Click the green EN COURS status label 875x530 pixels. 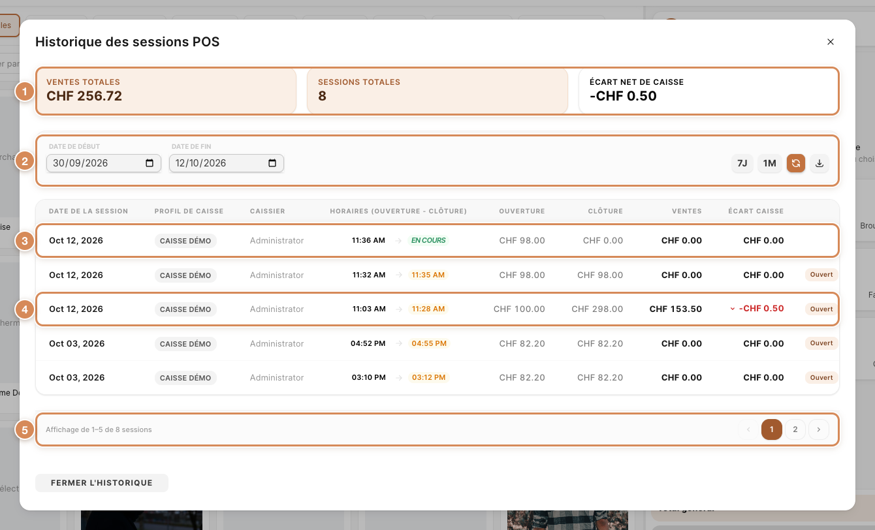click(x=428, y=240)
